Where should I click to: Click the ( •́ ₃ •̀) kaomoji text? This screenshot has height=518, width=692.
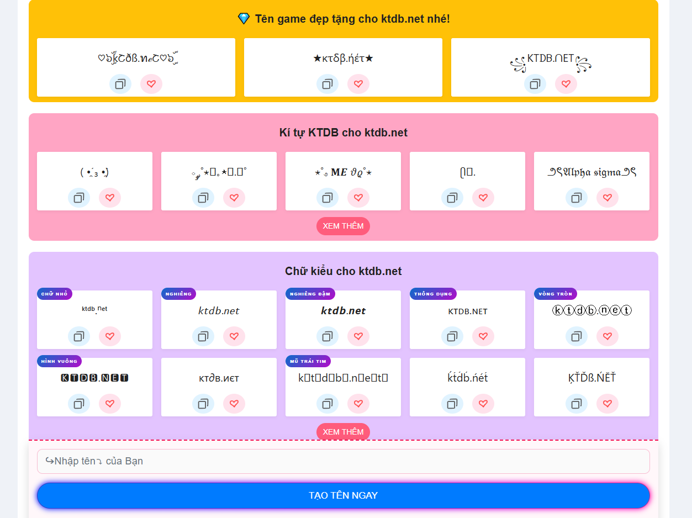click(x=94, y=172)
